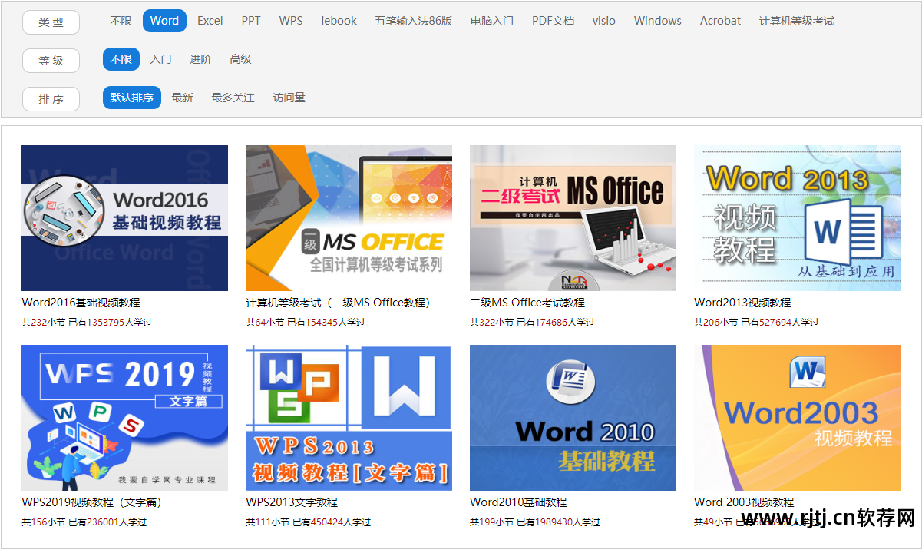
Task: Select the 入门 level
Action: (x=161, y=59)
